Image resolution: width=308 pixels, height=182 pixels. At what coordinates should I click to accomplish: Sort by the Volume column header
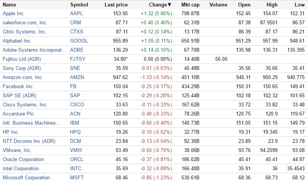(218, 5)
